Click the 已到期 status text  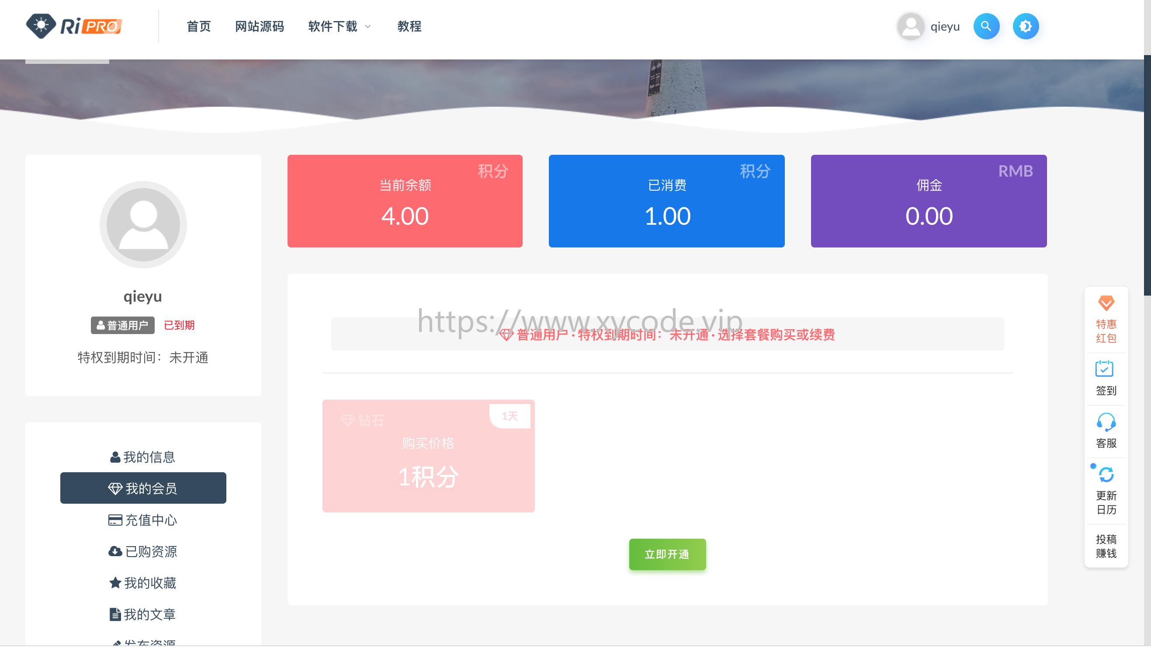tap(179, 325)
